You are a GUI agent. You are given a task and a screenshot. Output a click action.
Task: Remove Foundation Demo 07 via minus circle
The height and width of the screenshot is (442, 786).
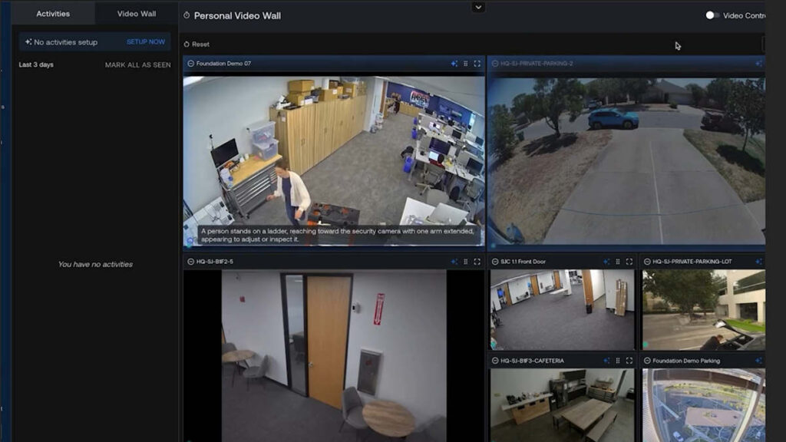pos(190,64)
